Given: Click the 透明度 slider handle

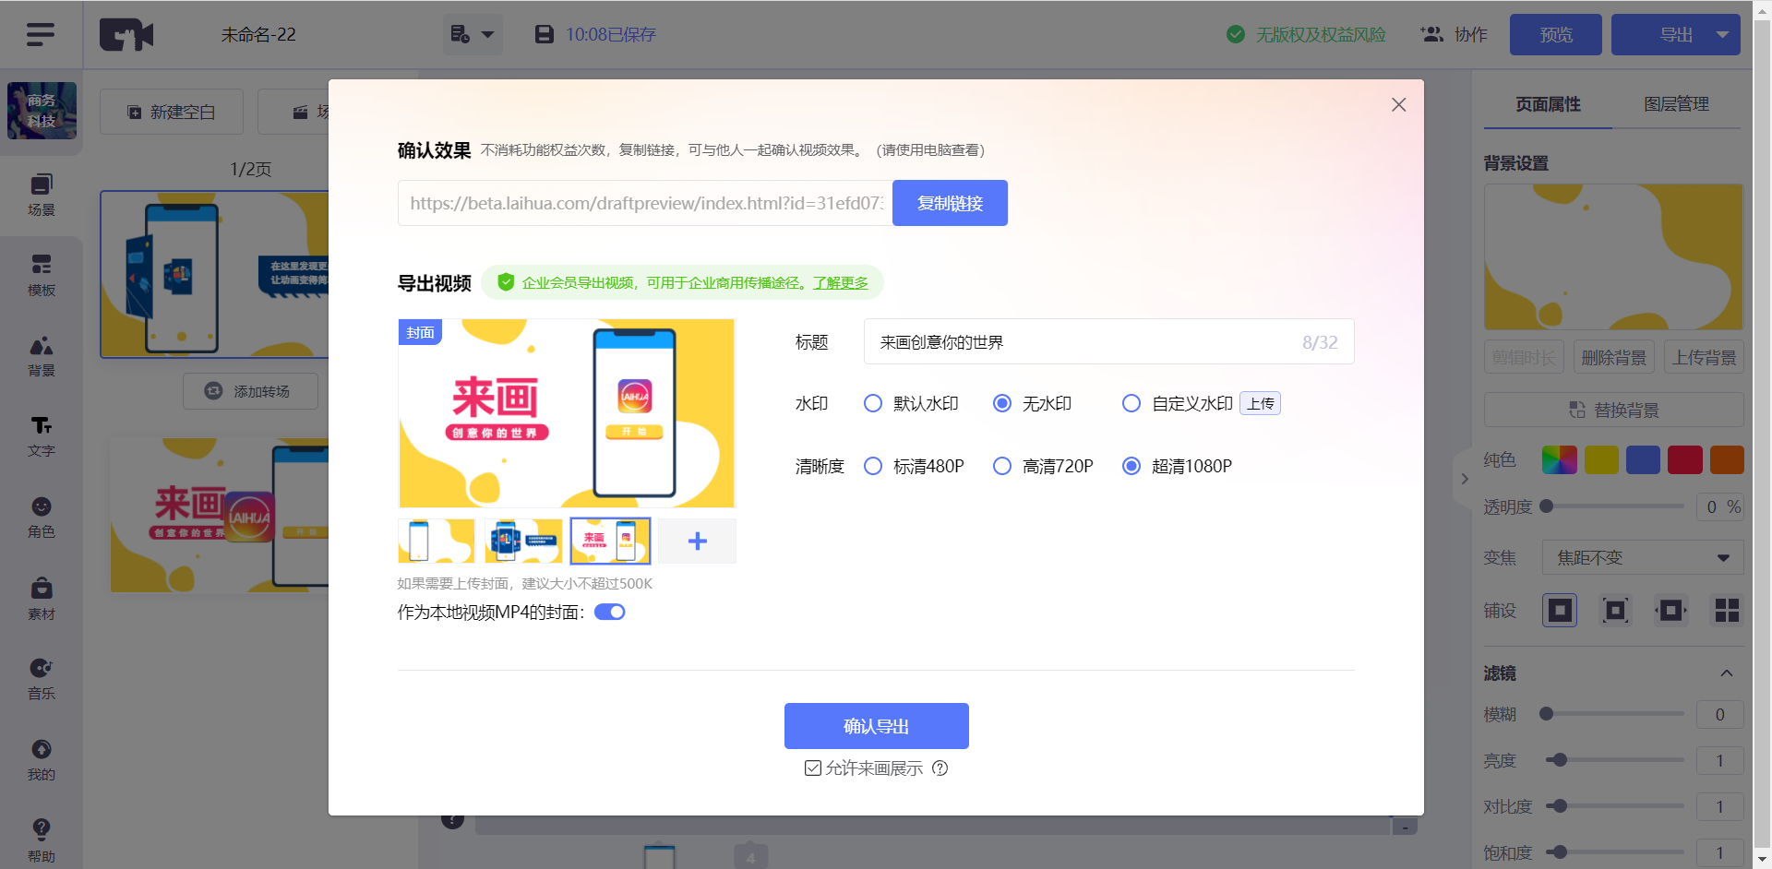Looking at the screenshot, I should (1547, 506).
